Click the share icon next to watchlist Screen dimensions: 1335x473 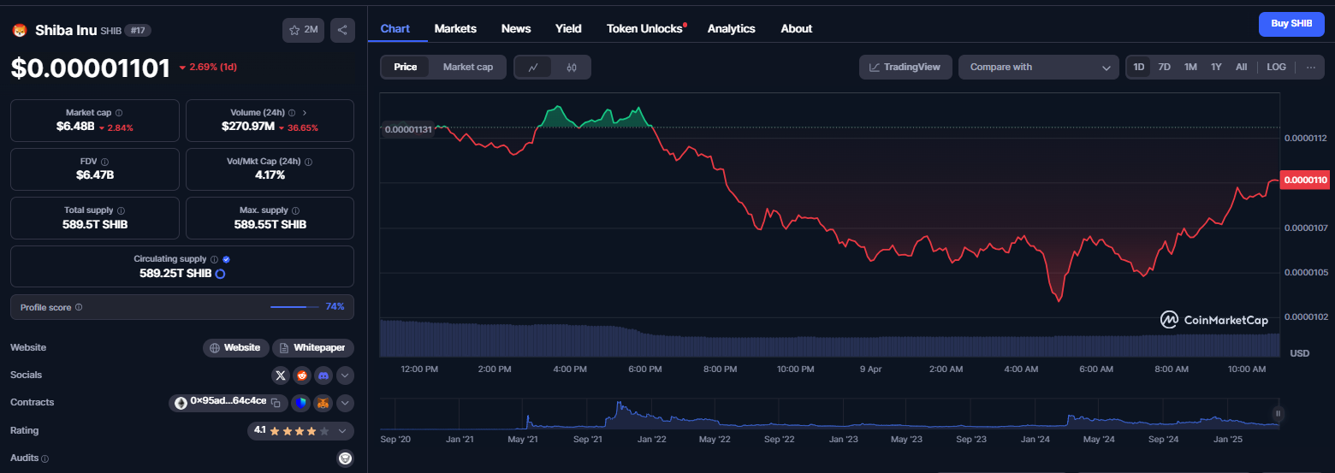click(342, 30)
